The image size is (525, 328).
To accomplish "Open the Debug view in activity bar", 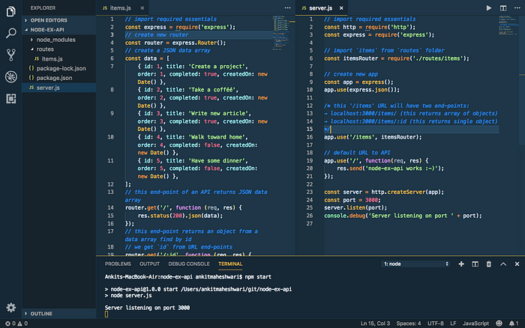I will [x=10, y=76].
